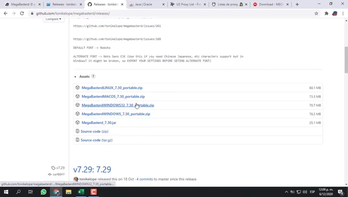Open a new browser tab
Screen dimensions: 348x197
(297, 4)
